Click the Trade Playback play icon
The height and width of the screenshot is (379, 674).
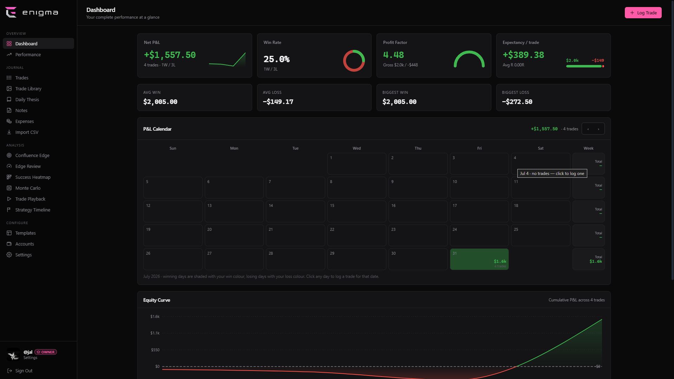(x=9, y=199)
